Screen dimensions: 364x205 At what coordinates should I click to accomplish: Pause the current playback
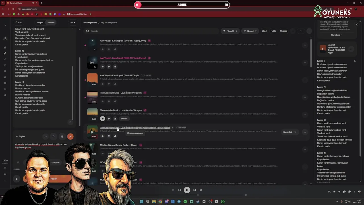[187, 190]
